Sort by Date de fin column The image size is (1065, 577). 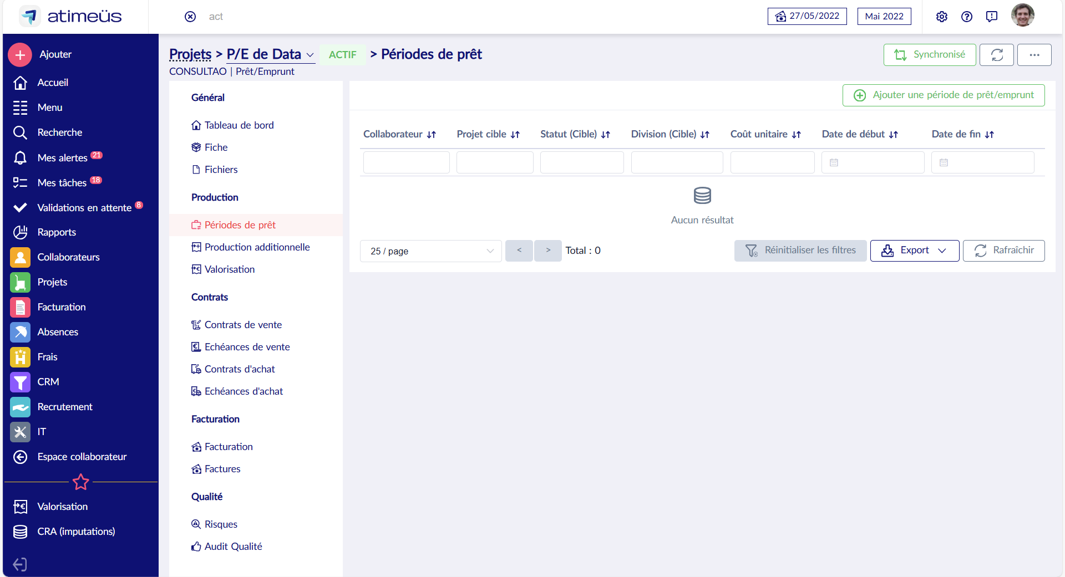coord(990,135)
